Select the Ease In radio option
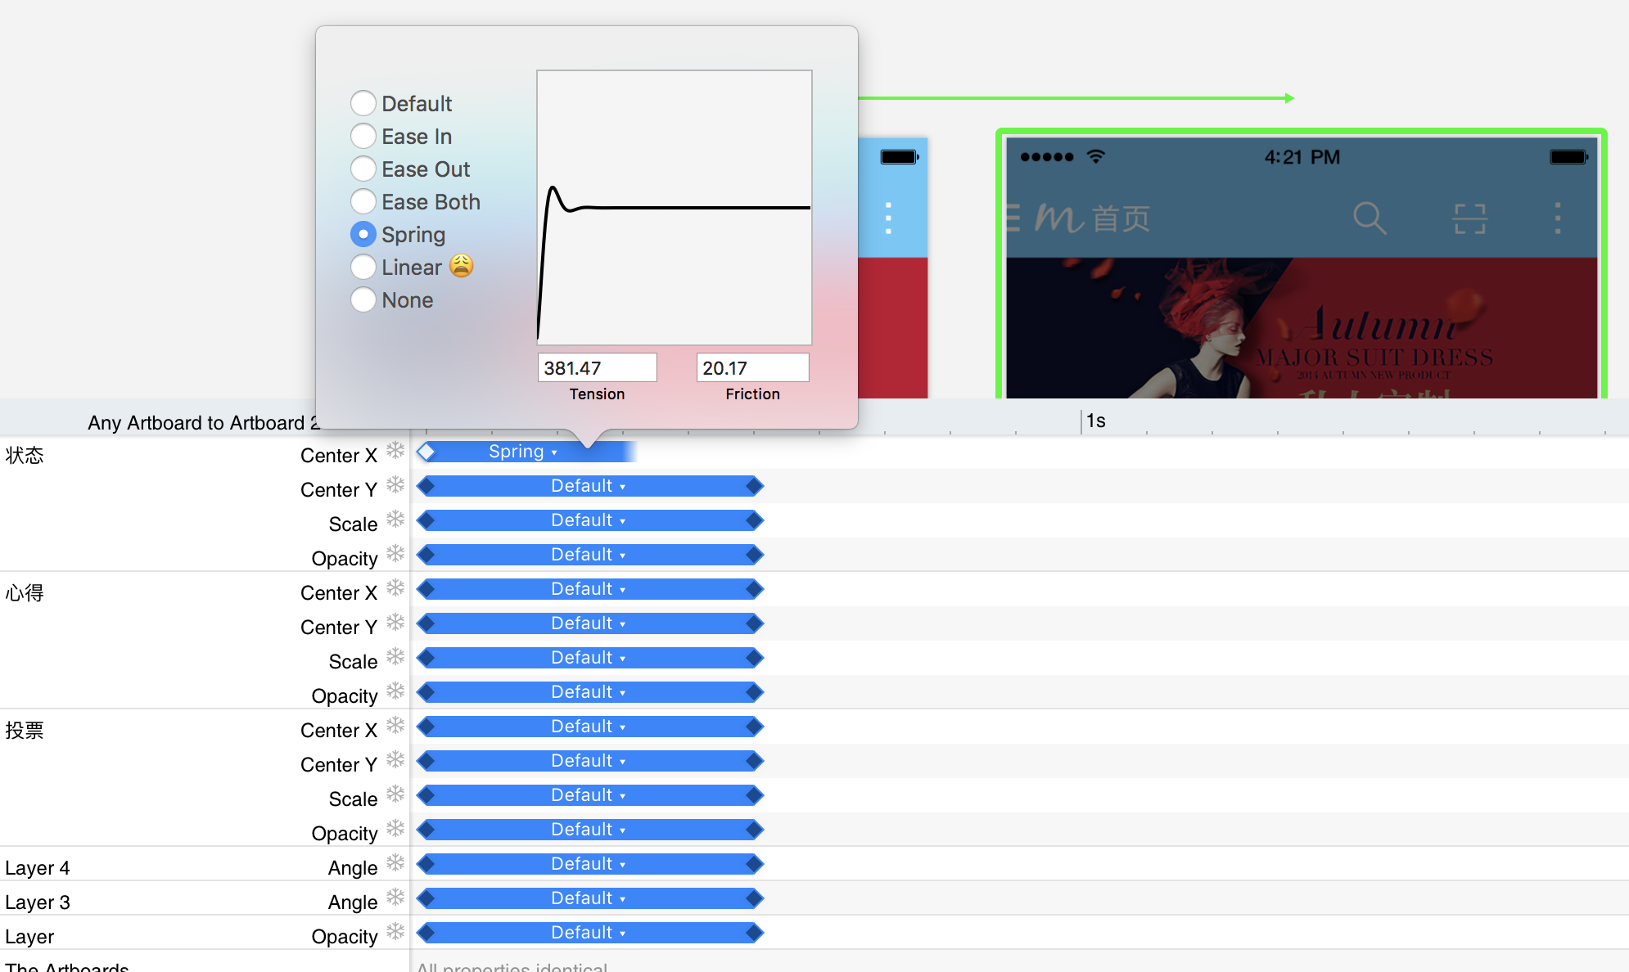Screen dimensions: 1629x972 pyautogui.click(x=363, y=136)
